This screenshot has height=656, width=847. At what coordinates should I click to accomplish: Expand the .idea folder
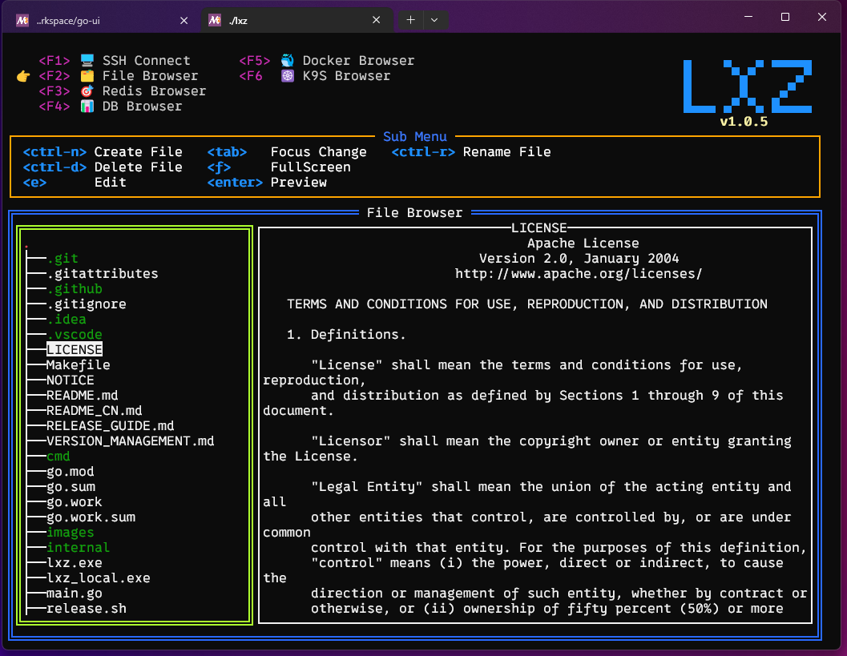click(x=67, y=319)
